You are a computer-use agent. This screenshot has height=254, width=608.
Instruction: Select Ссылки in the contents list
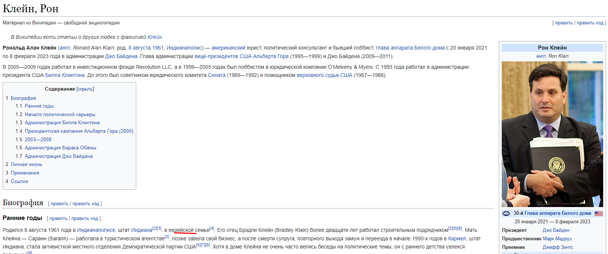(19, 182)
